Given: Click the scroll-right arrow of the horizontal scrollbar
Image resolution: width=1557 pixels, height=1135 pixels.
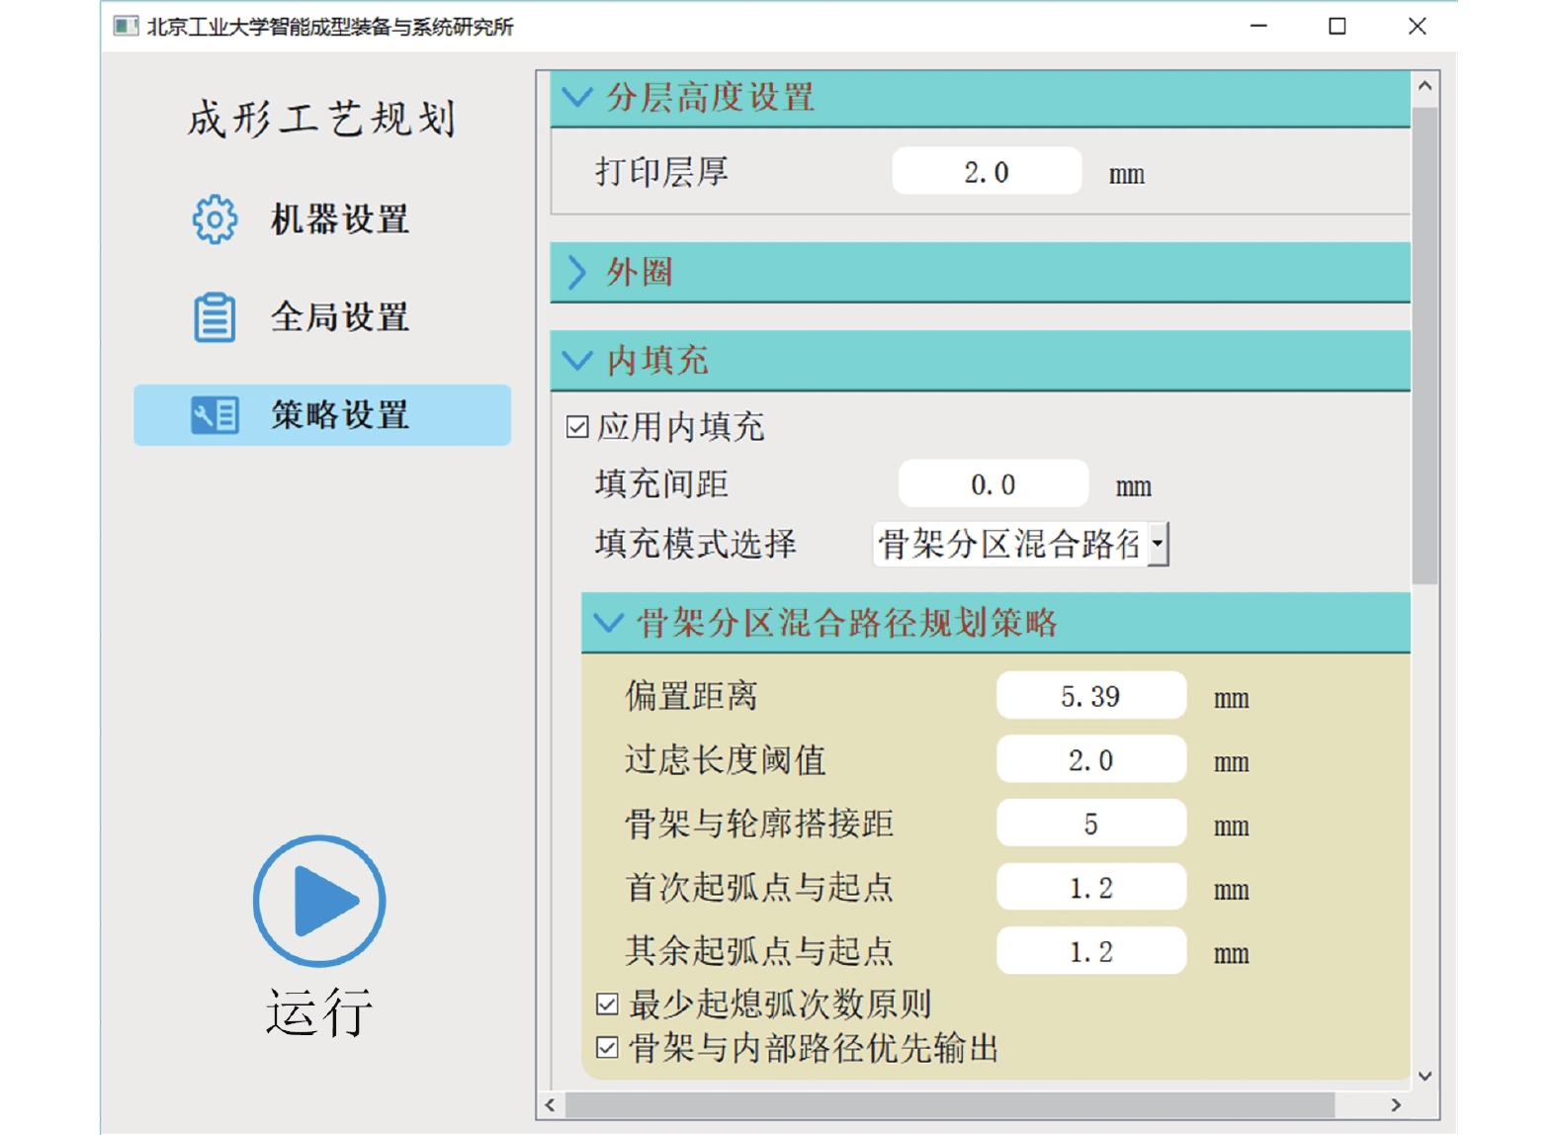Looking at the screenshot, I should coord(1395,1104).
